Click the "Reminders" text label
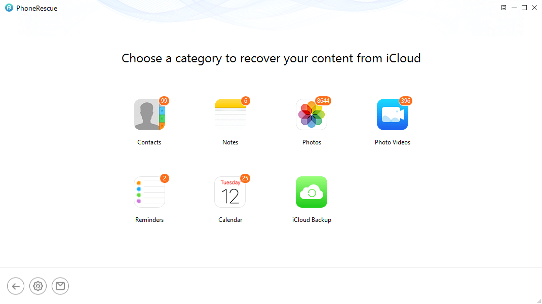Image resolution: width=542 pixels, height=304 pixels. (149, 220)
